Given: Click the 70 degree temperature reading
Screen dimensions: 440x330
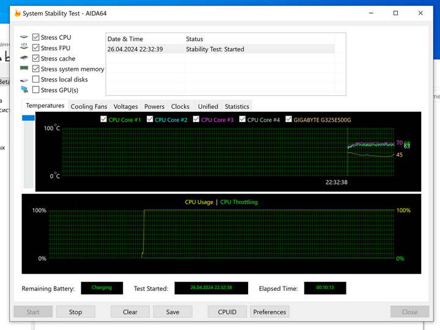Looking at the screenshot, I should click(x=399, y=142).
